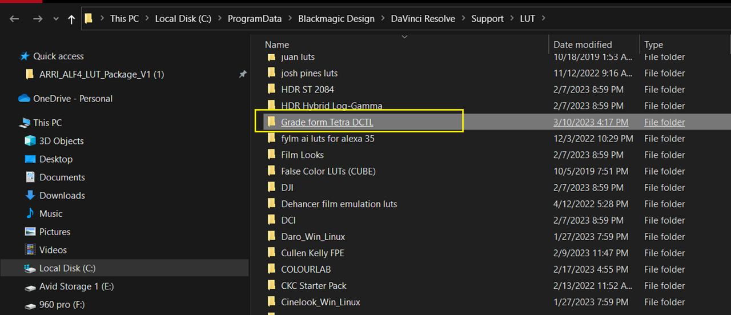Screen dimensions: 731x315
Task: Select the 'Film Looks' folder
Action: 302,155
